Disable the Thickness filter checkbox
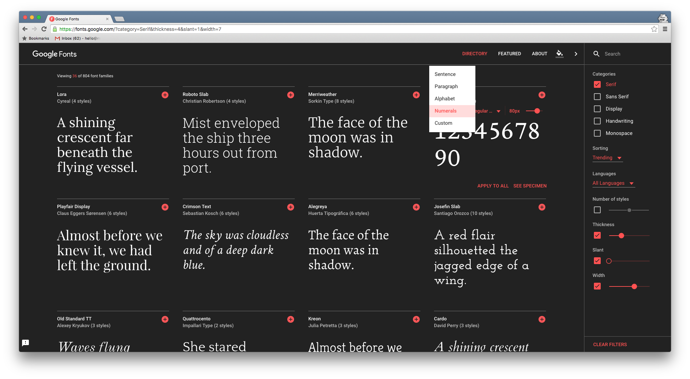This screenshot has width=690, height=379. point(597,235)
